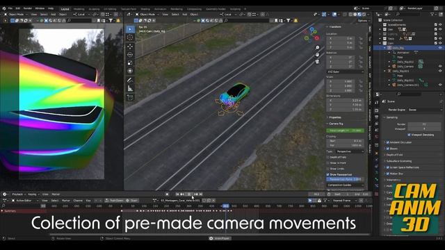Toggle visibility eye of SceneElements collection
This screenshot has height=250, width=445.
pyautogui.click(x=440, y=25)
